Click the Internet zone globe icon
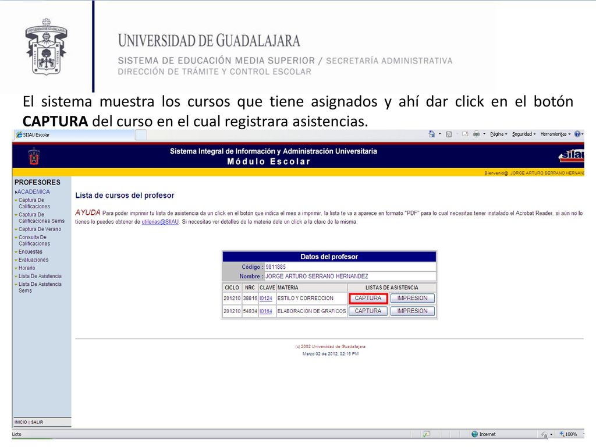Image resolution: width=596 pixels, height=447 pixels. (474, 434)
